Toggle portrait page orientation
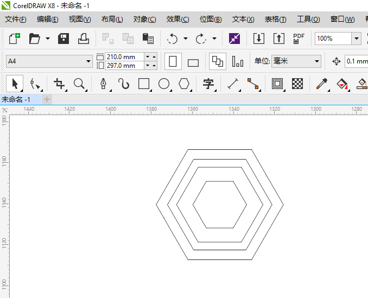The width and height of the screenshot is (368, 298). click(x=173, y=61)
